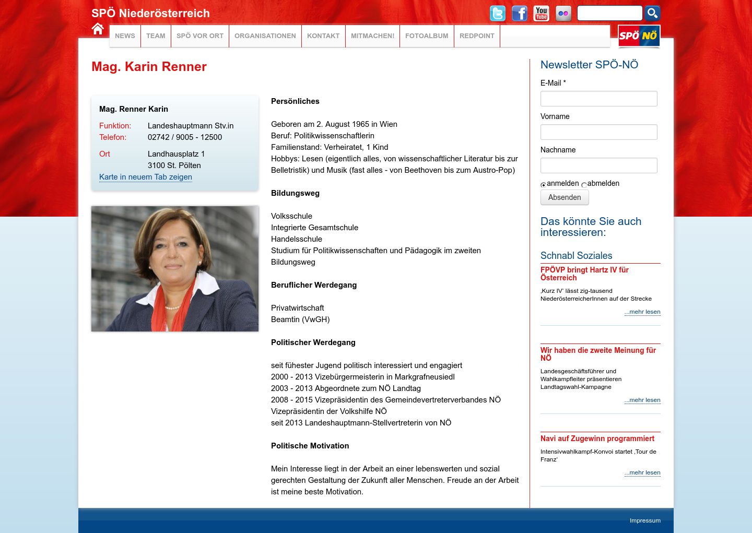Open FPÖVP bringt Hartz IV article
Image resolution: width=752 pixels, height=533 pixels.
coord(584,274)
